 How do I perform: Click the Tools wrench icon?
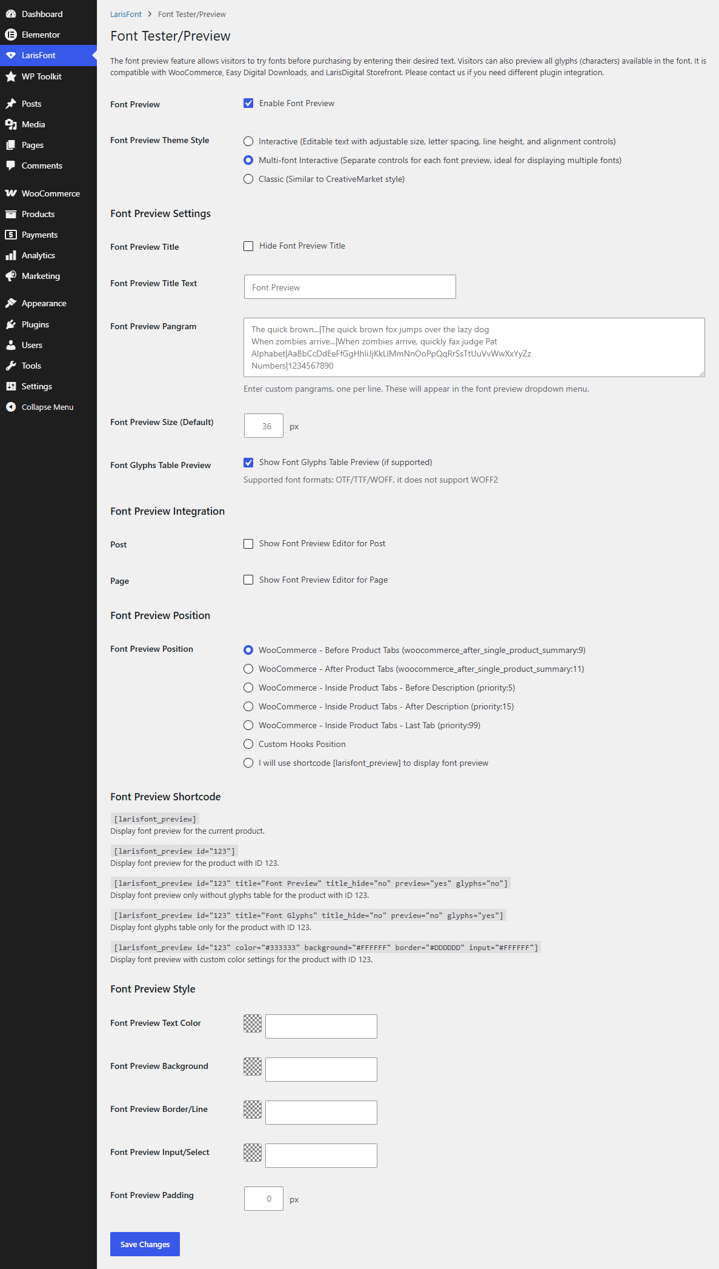pos(11,366)
